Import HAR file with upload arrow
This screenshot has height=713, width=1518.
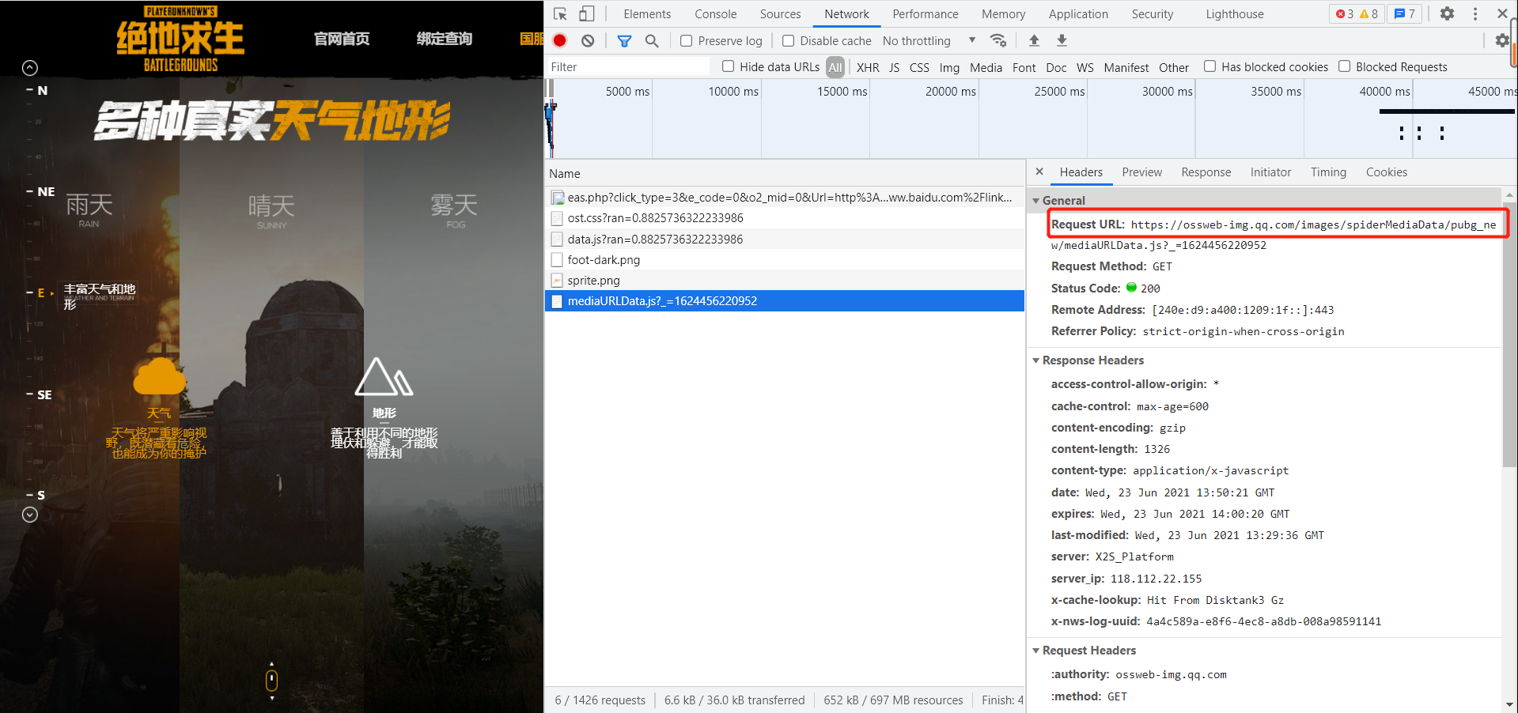point(1034,40)
